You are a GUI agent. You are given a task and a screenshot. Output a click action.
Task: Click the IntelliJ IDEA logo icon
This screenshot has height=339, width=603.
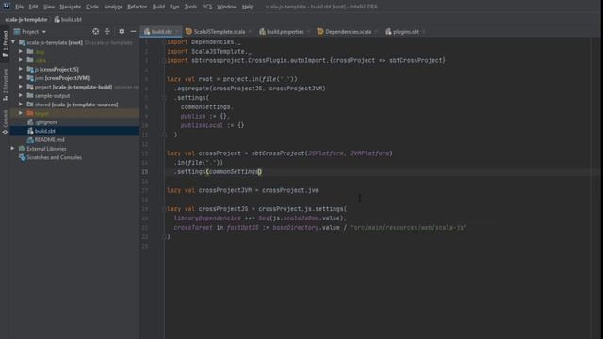point(6,7)
